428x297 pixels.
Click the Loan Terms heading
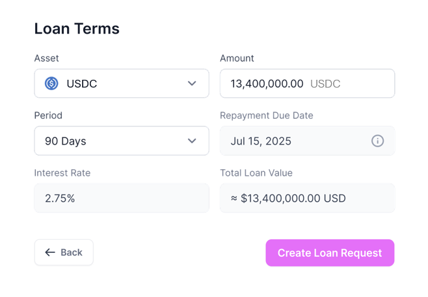[x=77, y=29]
